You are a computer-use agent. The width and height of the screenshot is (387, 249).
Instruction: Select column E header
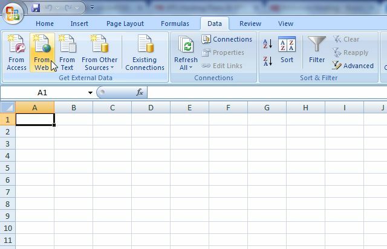coord(189,107)
